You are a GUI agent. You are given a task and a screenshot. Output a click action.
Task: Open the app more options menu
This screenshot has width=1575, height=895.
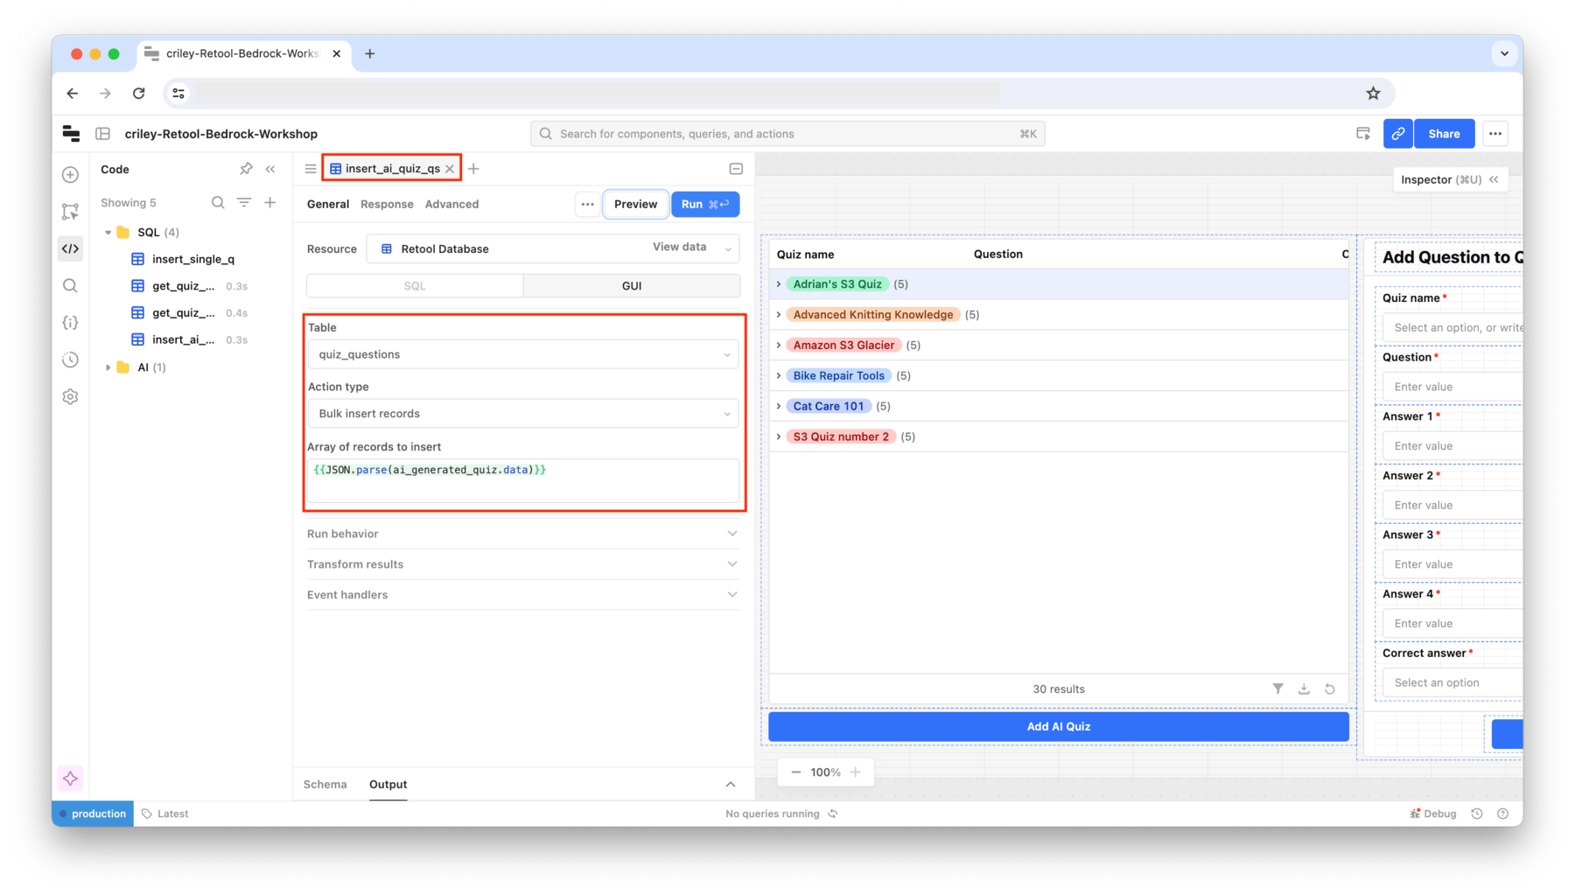pyautogui.click(x=1495, y=134)
